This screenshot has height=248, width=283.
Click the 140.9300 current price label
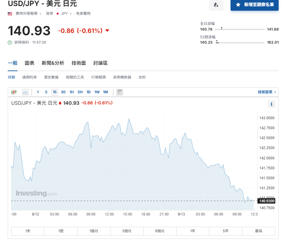[x=267, y=201]
